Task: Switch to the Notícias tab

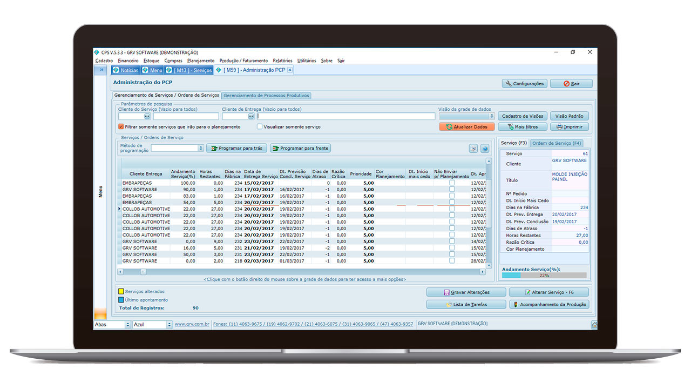Action: [126, 70]
